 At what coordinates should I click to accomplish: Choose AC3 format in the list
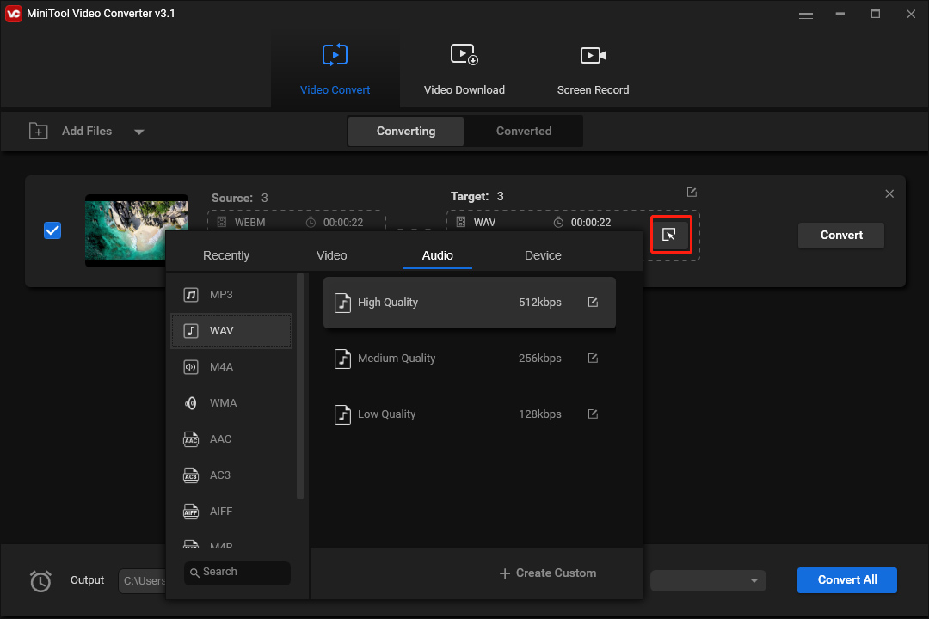pyautogui.click(x=231, y=475)
